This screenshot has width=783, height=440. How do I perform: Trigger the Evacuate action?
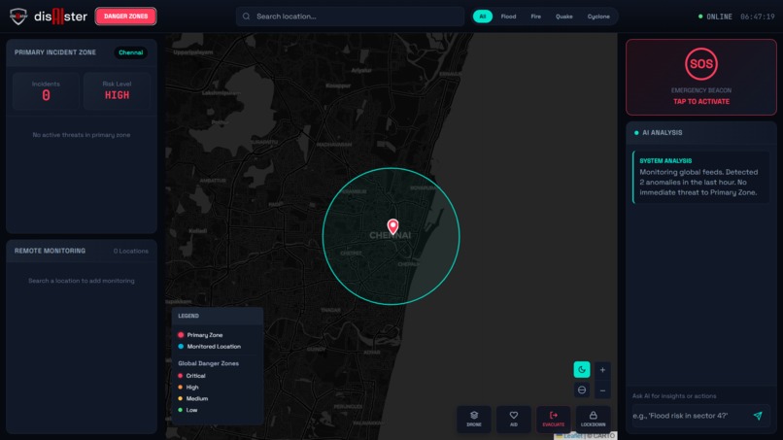point(554,419)
